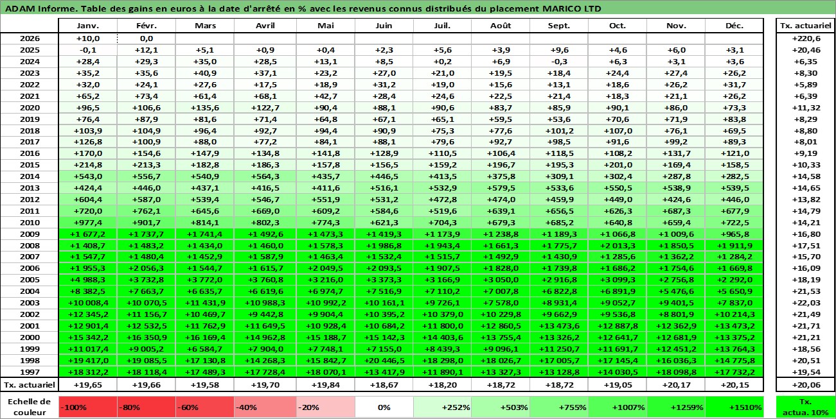Select the 2026 year row label
836x419 pixels.
[x=30, y=38]
